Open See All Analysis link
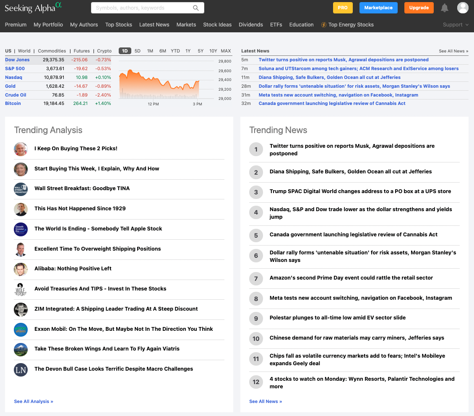Viewport: 474px width, 416px height. point(34,401)
